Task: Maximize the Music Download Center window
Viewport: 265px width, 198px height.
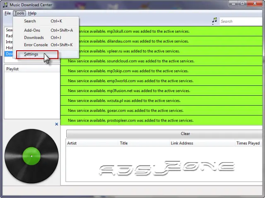Action: tap(243, 4)
